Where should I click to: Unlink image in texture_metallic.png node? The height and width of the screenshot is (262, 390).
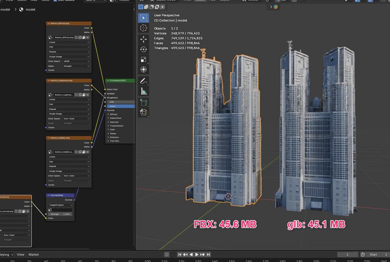(88, 152)
